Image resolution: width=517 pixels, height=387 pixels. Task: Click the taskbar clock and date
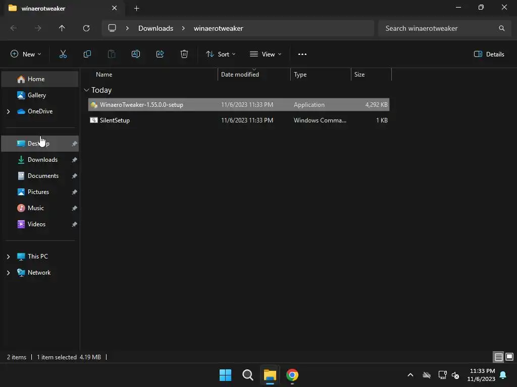pos(481,375)
